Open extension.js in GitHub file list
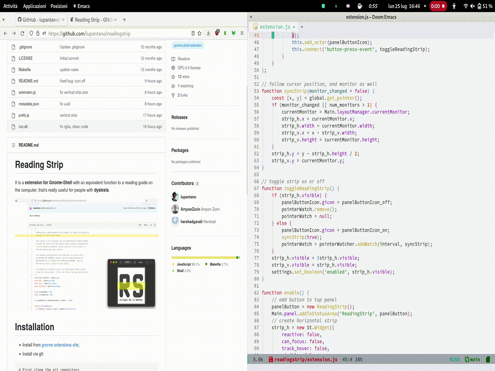495x371 pixels. click(x=27, y=93)
